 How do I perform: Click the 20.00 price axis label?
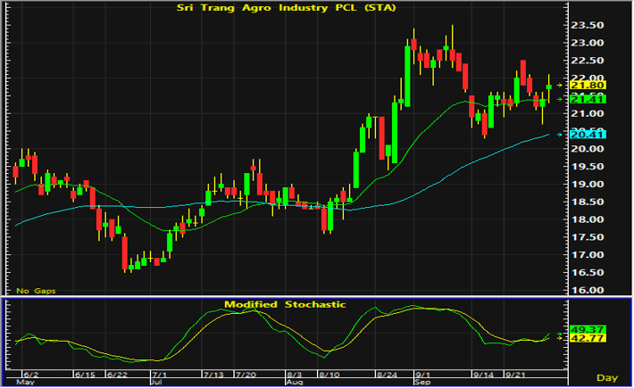(x=587, y=149)
